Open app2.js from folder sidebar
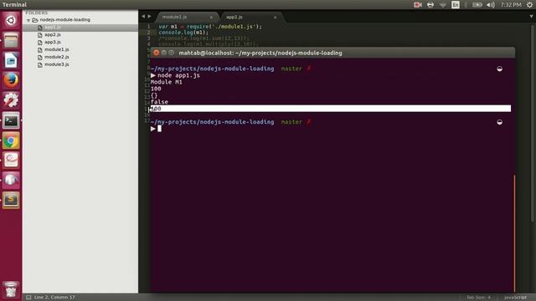The image size is (536, 301). point(52,35)
